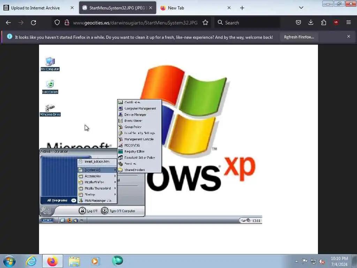Restore down the Firefox window
357x268 pixels.
pos(339,3)
